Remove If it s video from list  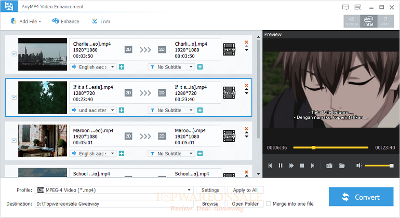click(x=246, y=86)
